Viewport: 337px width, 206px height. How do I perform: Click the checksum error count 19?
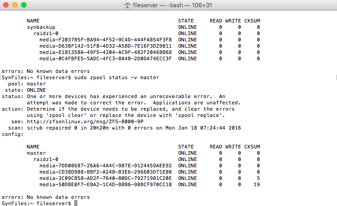tap(256, 184)
